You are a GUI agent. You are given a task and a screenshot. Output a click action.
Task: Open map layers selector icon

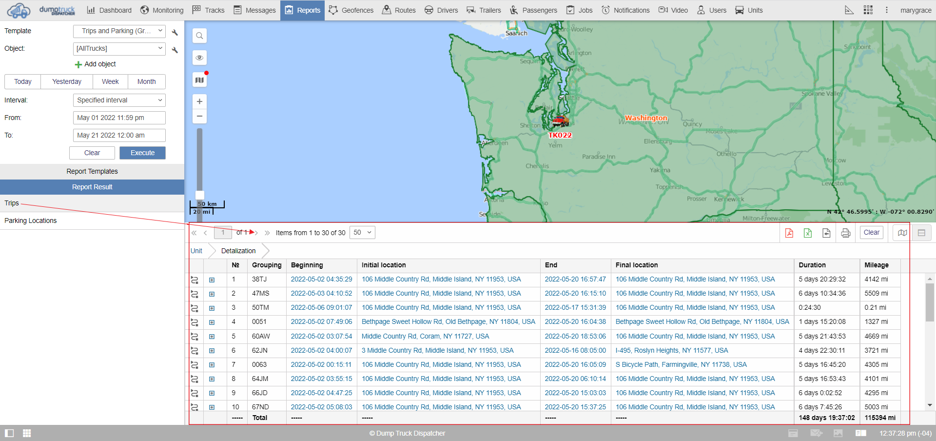pyautogui.click(x=199, y=80)
